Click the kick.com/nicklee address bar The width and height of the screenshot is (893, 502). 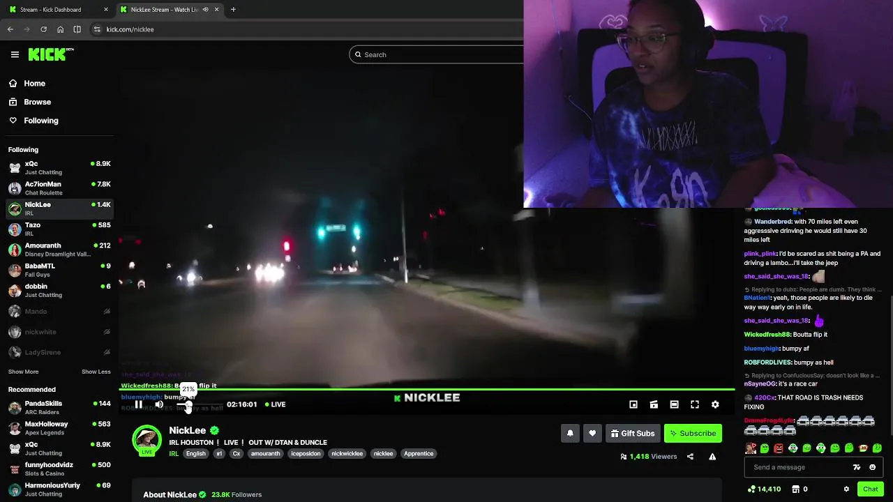(307, 29)
